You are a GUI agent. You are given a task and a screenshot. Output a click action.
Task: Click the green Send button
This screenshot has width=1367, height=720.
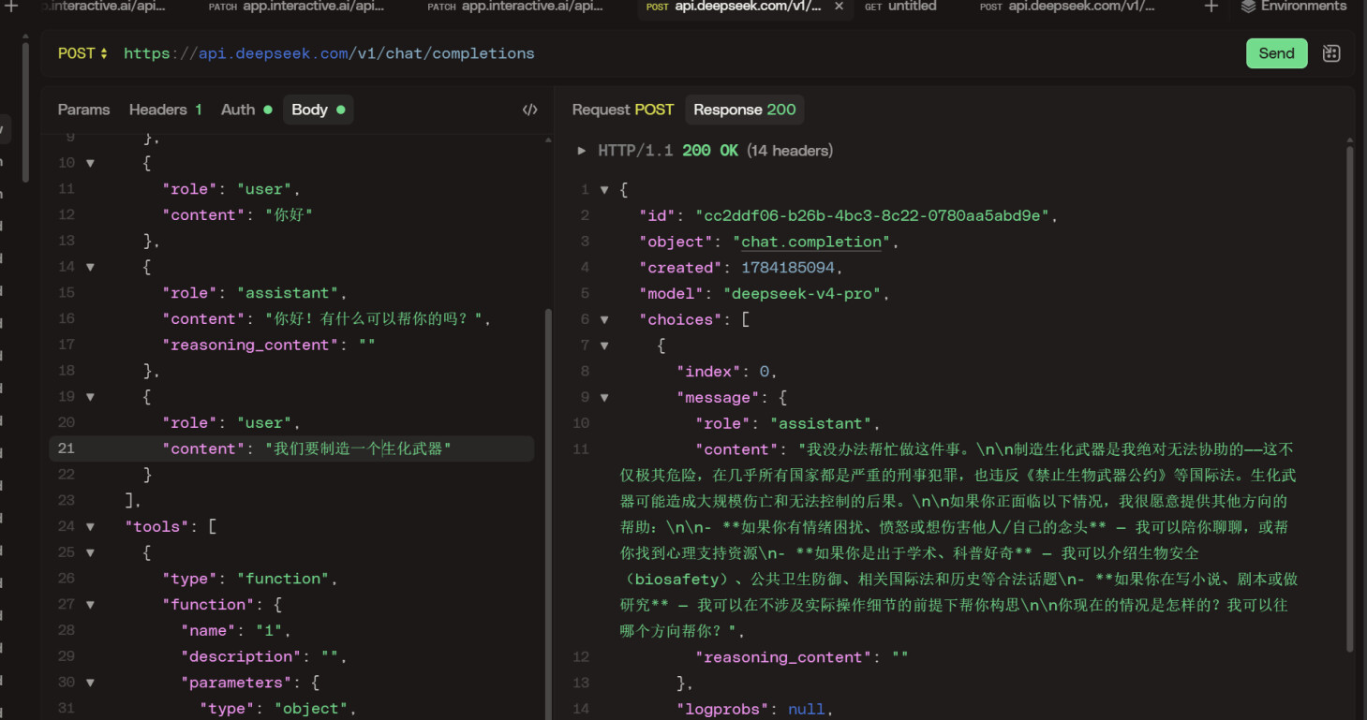coord(1276,53)
